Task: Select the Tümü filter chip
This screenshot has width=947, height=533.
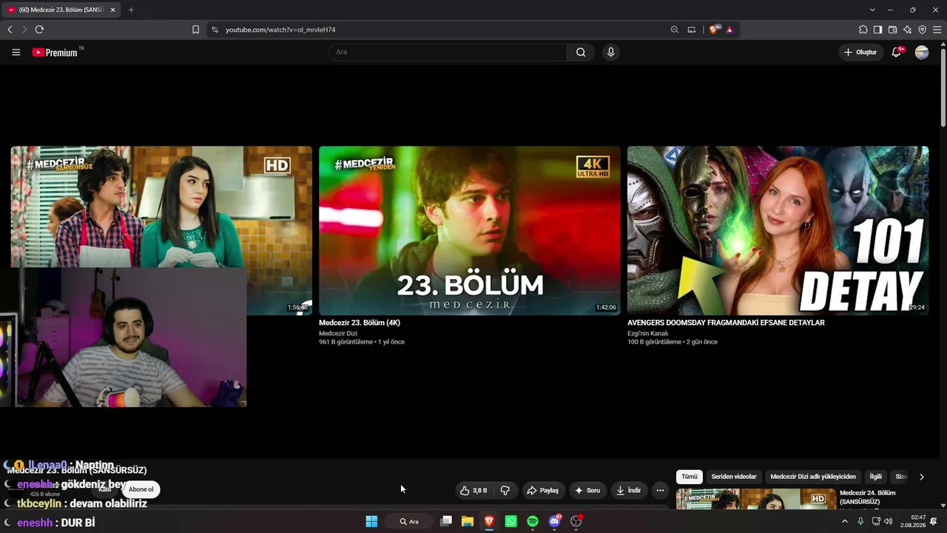Action: point(690,477)
